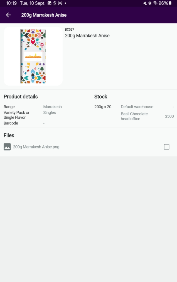Click the 3500 stock quantity
The width and height of the screenshot is (177, 282).
[169, 116]
